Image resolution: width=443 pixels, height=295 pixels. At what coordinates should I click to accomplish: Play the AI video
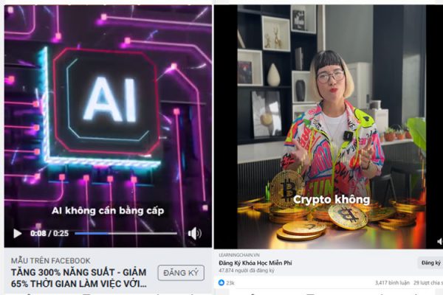click(x=18, y=234)
